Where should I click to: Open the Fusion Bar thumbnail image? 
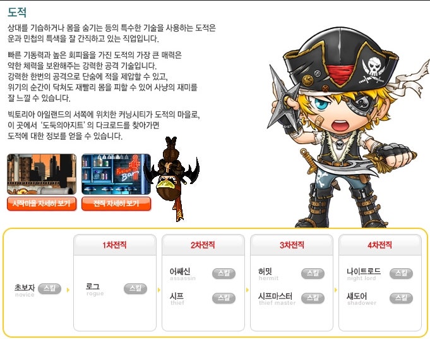116,175
